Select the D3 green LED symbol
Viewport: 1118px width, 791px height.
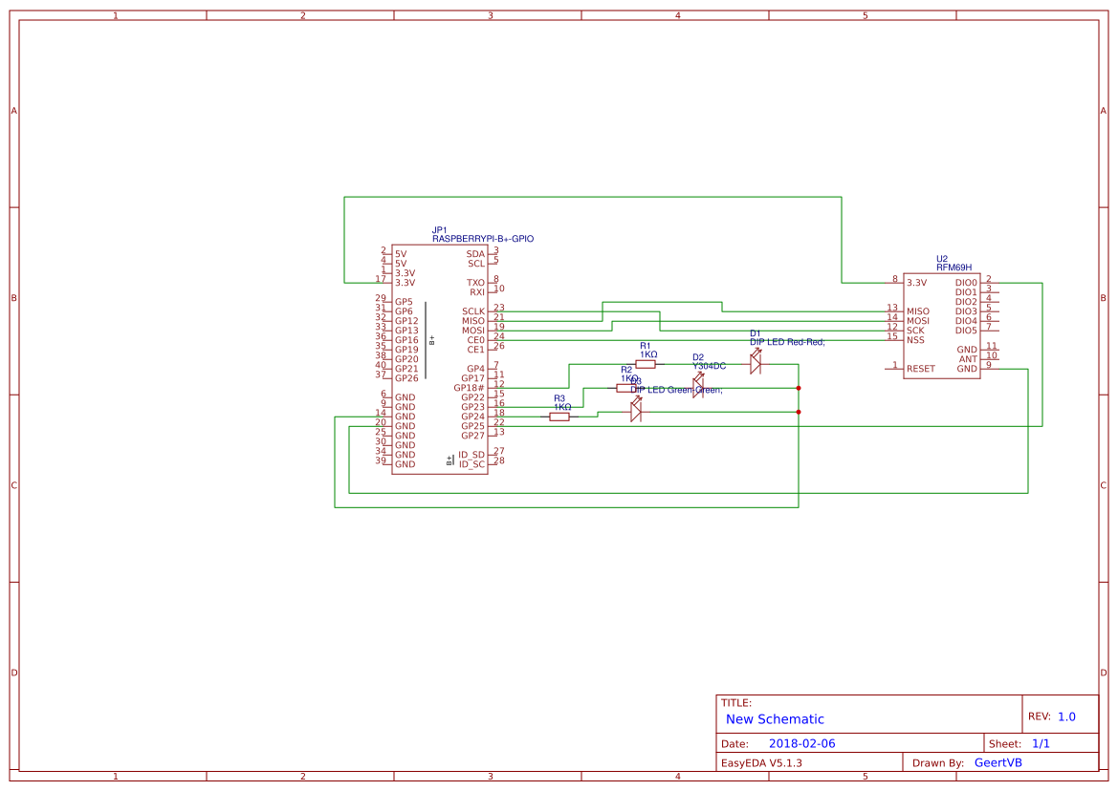[636, 411]
